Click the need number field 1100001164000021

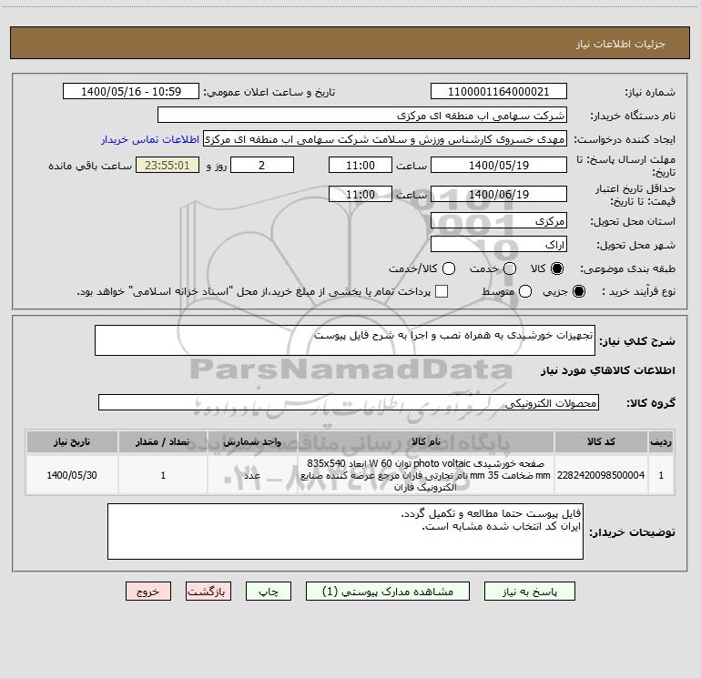pyautogui.click(x=499, y=91)
